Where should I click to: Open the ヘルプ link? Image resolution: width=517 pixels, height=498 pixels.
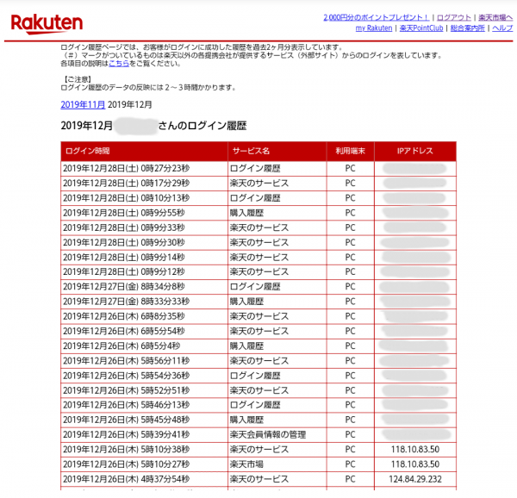502,28
